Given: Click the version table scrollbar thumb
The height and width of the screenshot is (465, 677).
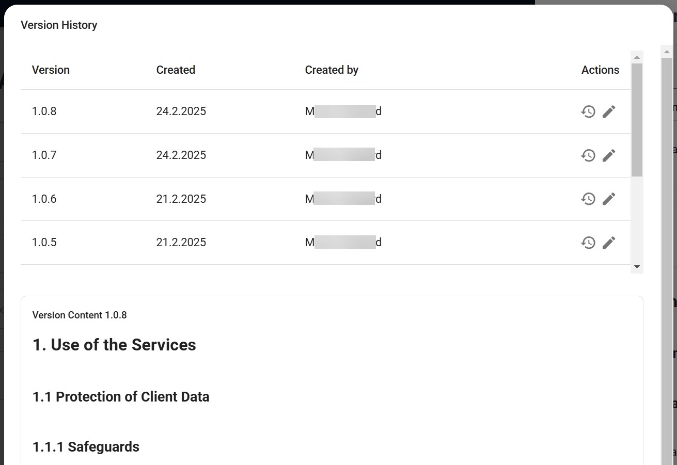Looking at the screenshot, I should 637,120.
